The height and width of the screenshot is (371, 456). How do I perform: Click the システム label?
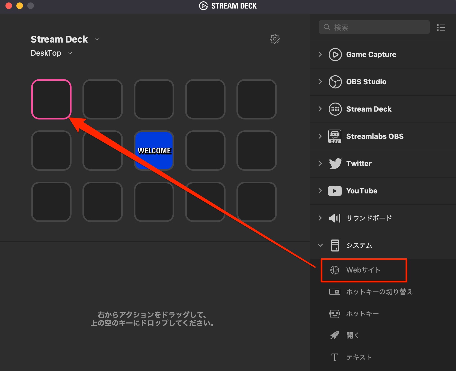(x=359, y=246)
